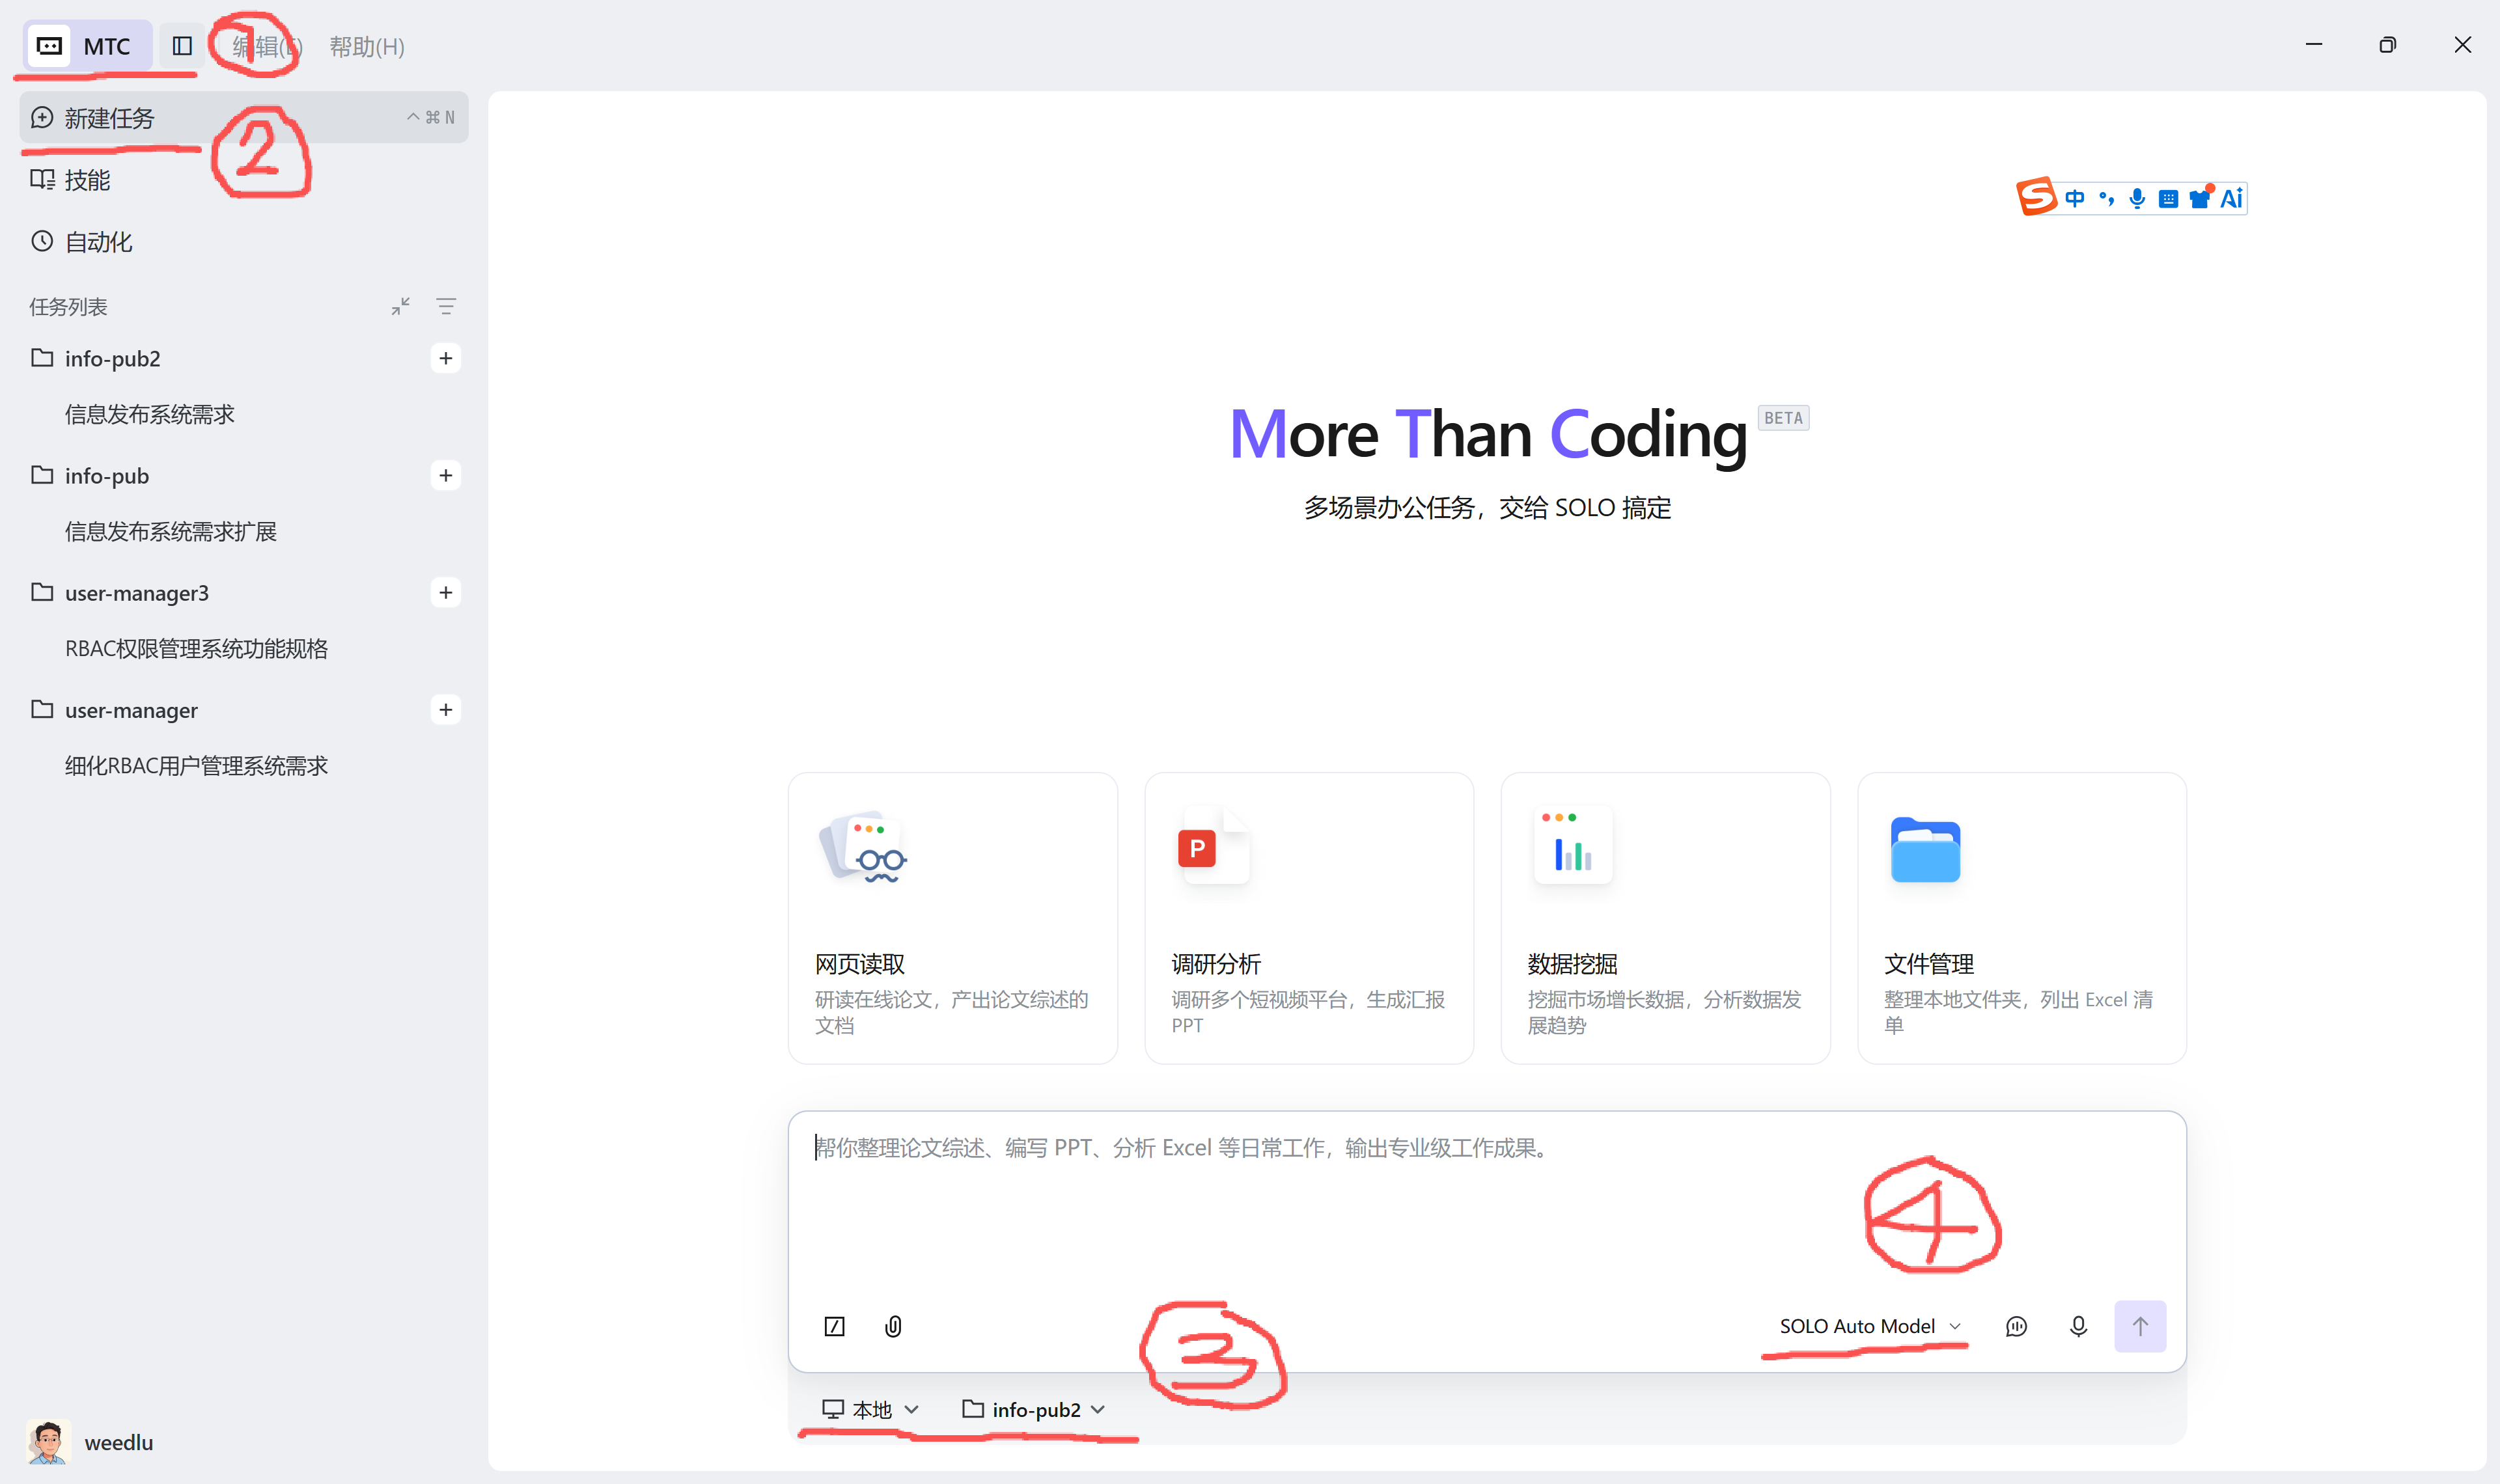Open the 本地 environment dropdown
Screen dimensions: 2500x1484
[x=870, y=1409]
